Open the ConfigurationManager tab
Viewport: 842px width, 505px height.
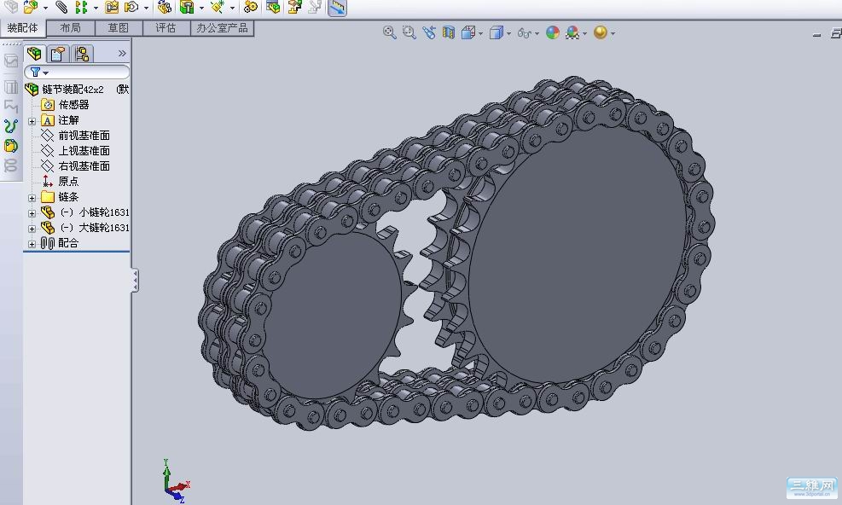82,53
